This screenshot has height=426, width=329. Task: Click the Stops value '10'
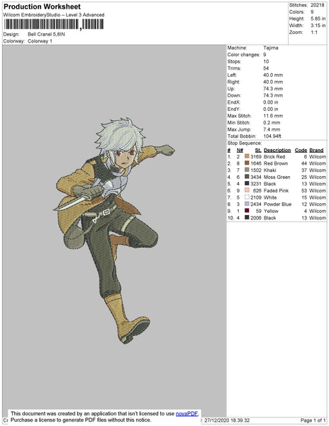click(266, 61)
